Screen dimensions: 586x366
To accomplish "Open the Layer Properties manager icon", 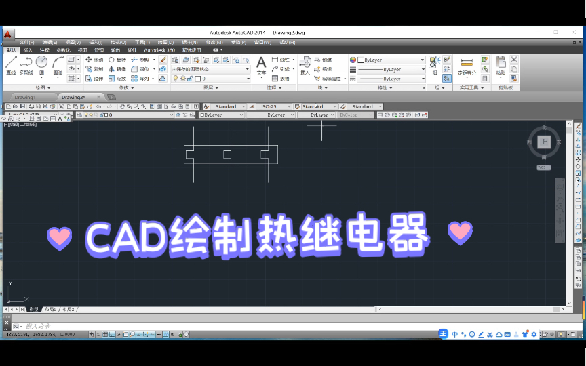I will (x=175, y=60).
